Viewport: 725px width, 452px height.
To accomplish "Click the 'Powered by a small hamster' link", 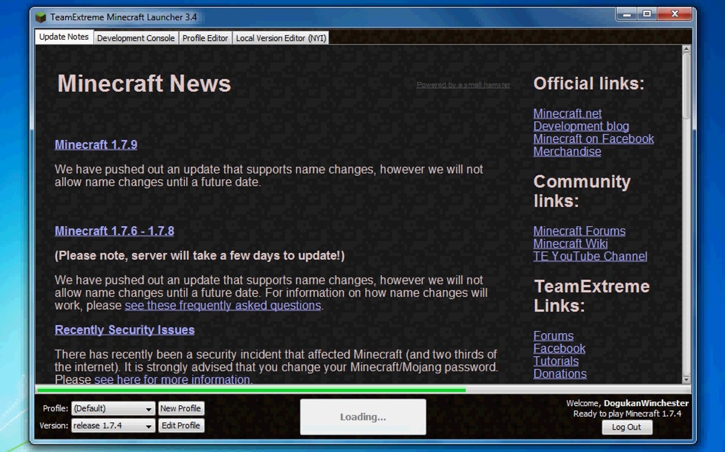I will pos(463,85).
